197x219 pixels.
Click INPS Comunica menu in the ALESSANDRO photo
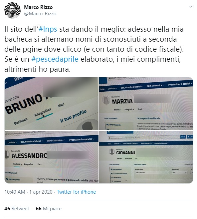coord(56,140)
